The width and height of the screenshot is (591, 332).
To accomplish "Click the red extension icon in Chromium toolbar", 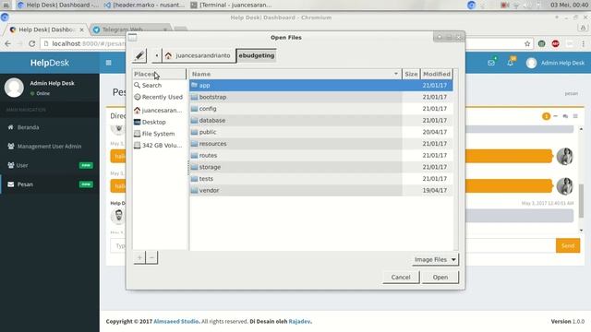I will (x=555, y=44).
